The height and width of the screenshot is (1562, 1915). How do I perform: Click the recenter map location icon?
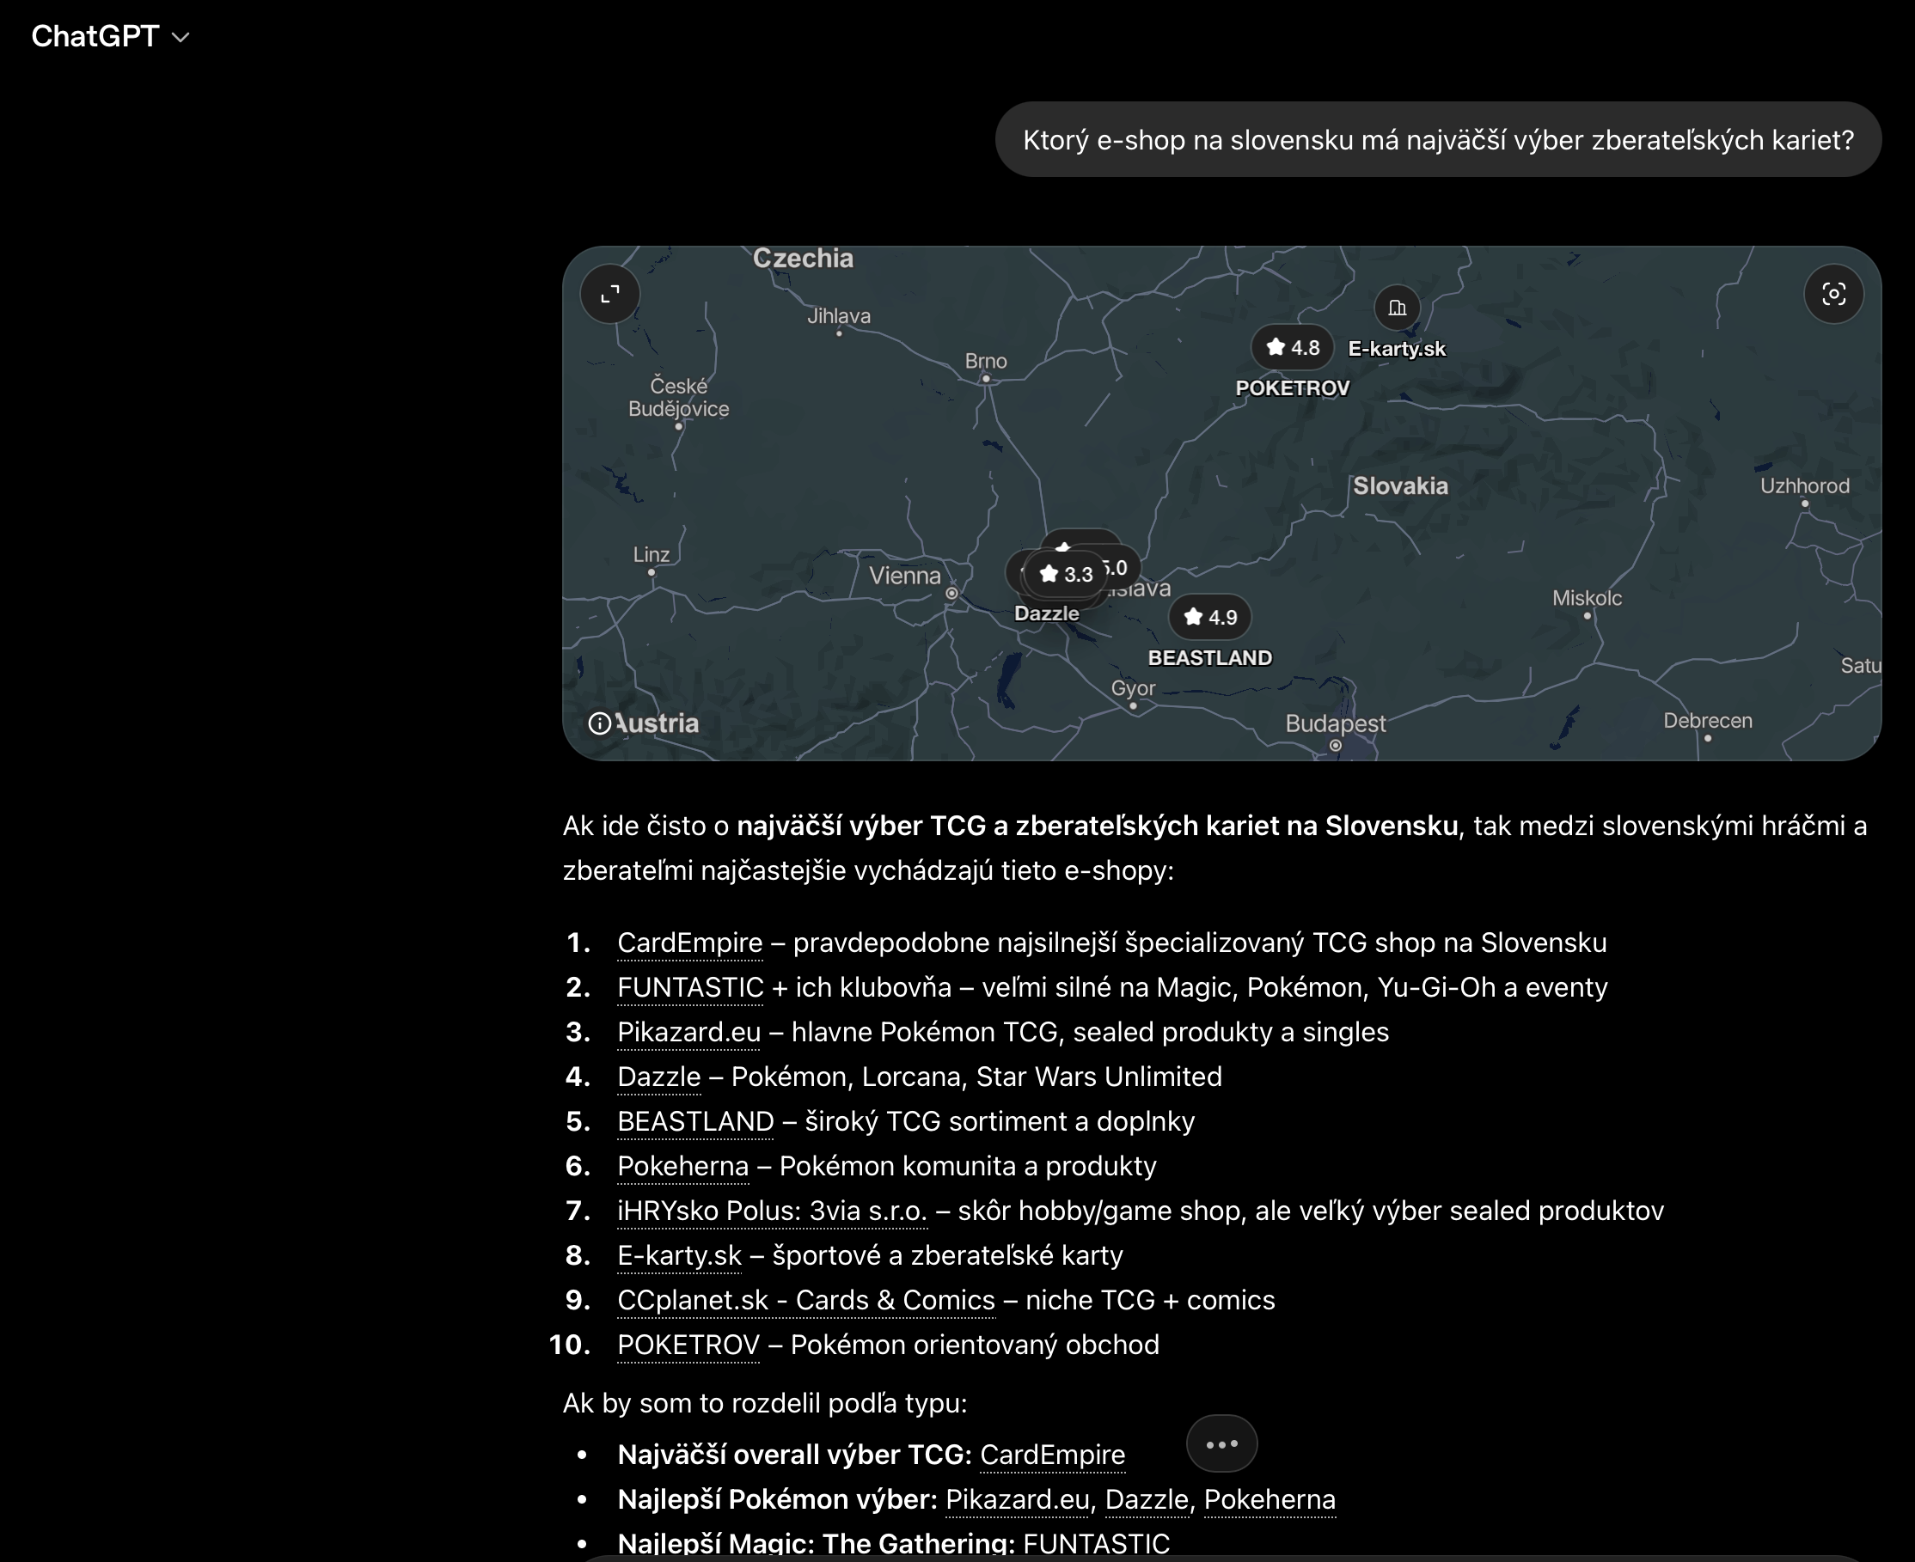click(1833, 294)
